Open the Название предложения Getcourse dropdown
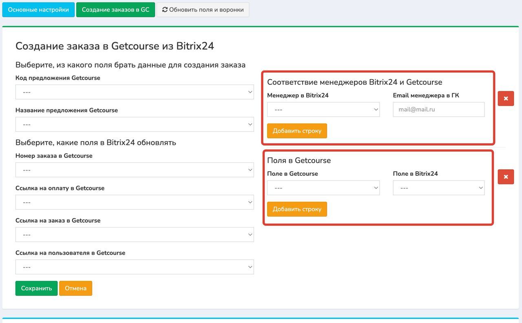This screenshot has height=323, width=522. (135, 124)
